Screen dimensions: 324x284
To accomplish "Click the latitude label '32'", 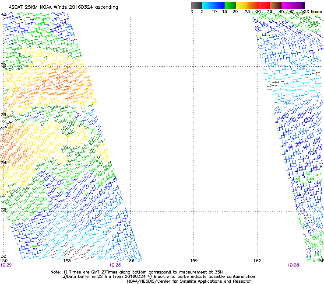I will 4,210.
